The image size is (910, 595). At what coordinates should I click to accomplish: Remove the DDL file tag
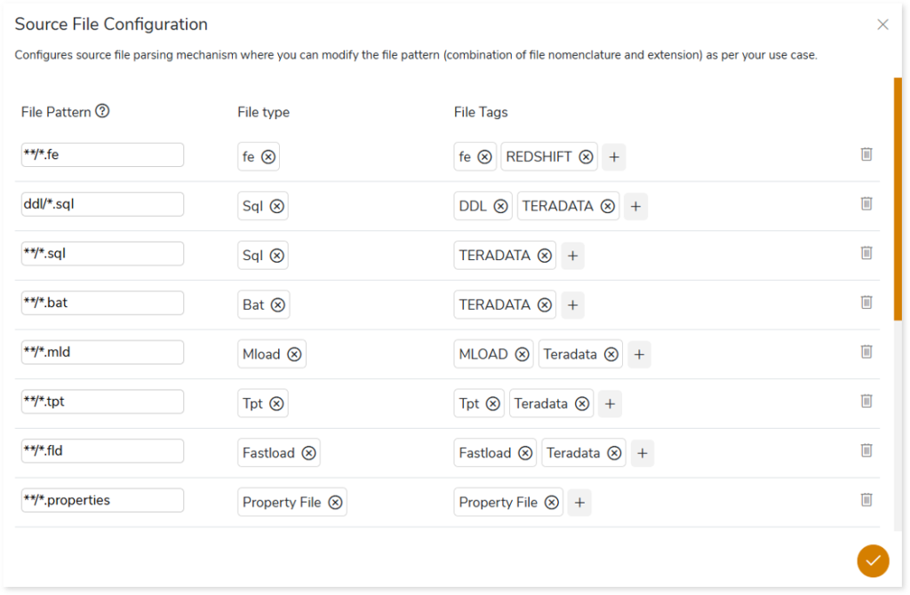pos(501,206)
